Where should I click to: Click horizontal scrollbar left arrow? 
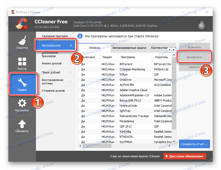pyautogui.click(x=80, y=146)
